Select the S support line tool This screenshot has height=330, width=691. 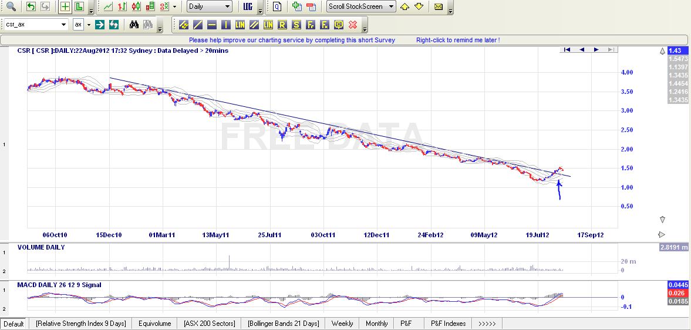[x=296, y=25]
